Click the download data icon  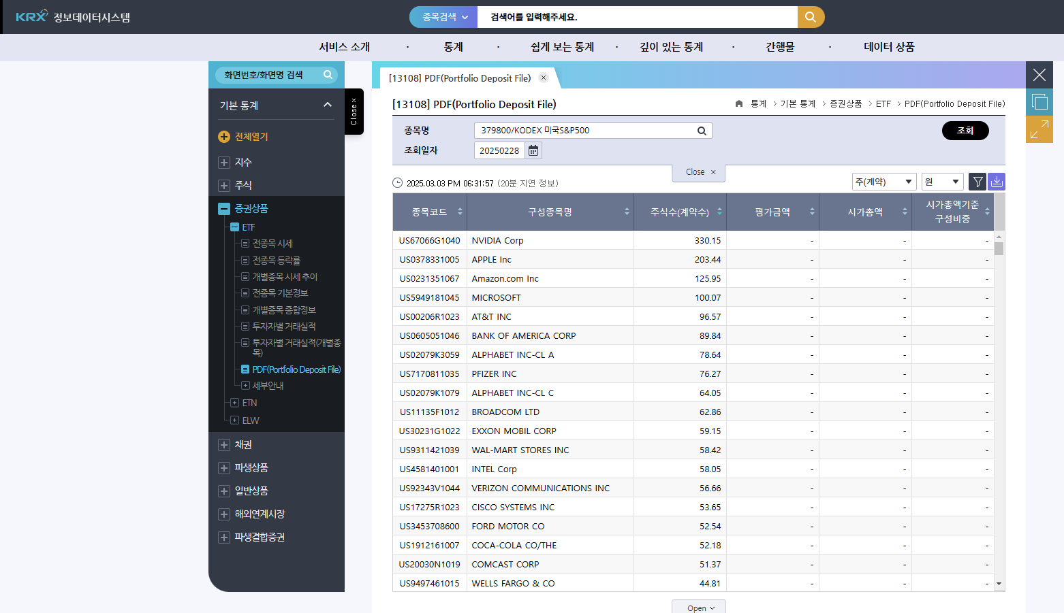[x=997, y=182]
